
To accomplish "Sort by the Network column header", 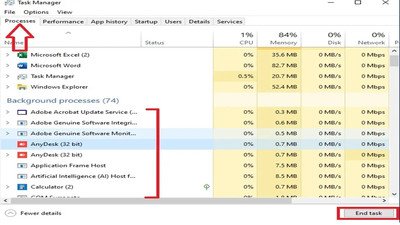I will click(x=367, y=39).
